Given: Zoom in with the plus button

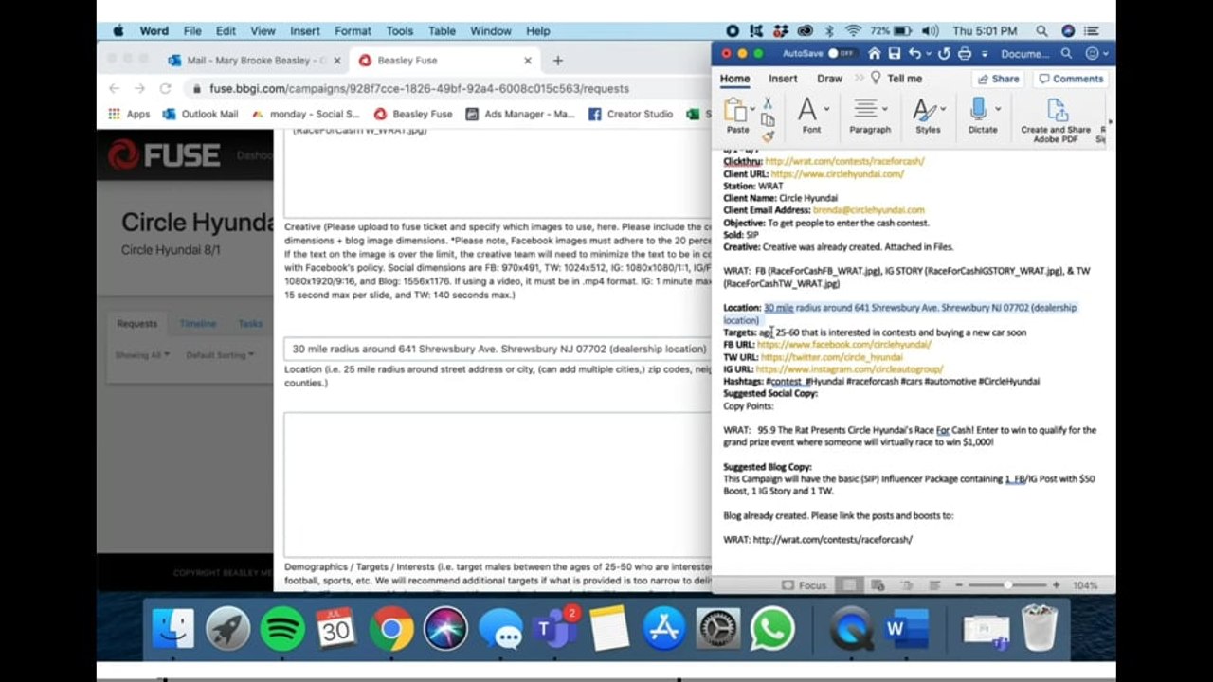Looking at the screenshot, I should (1056, 585).
